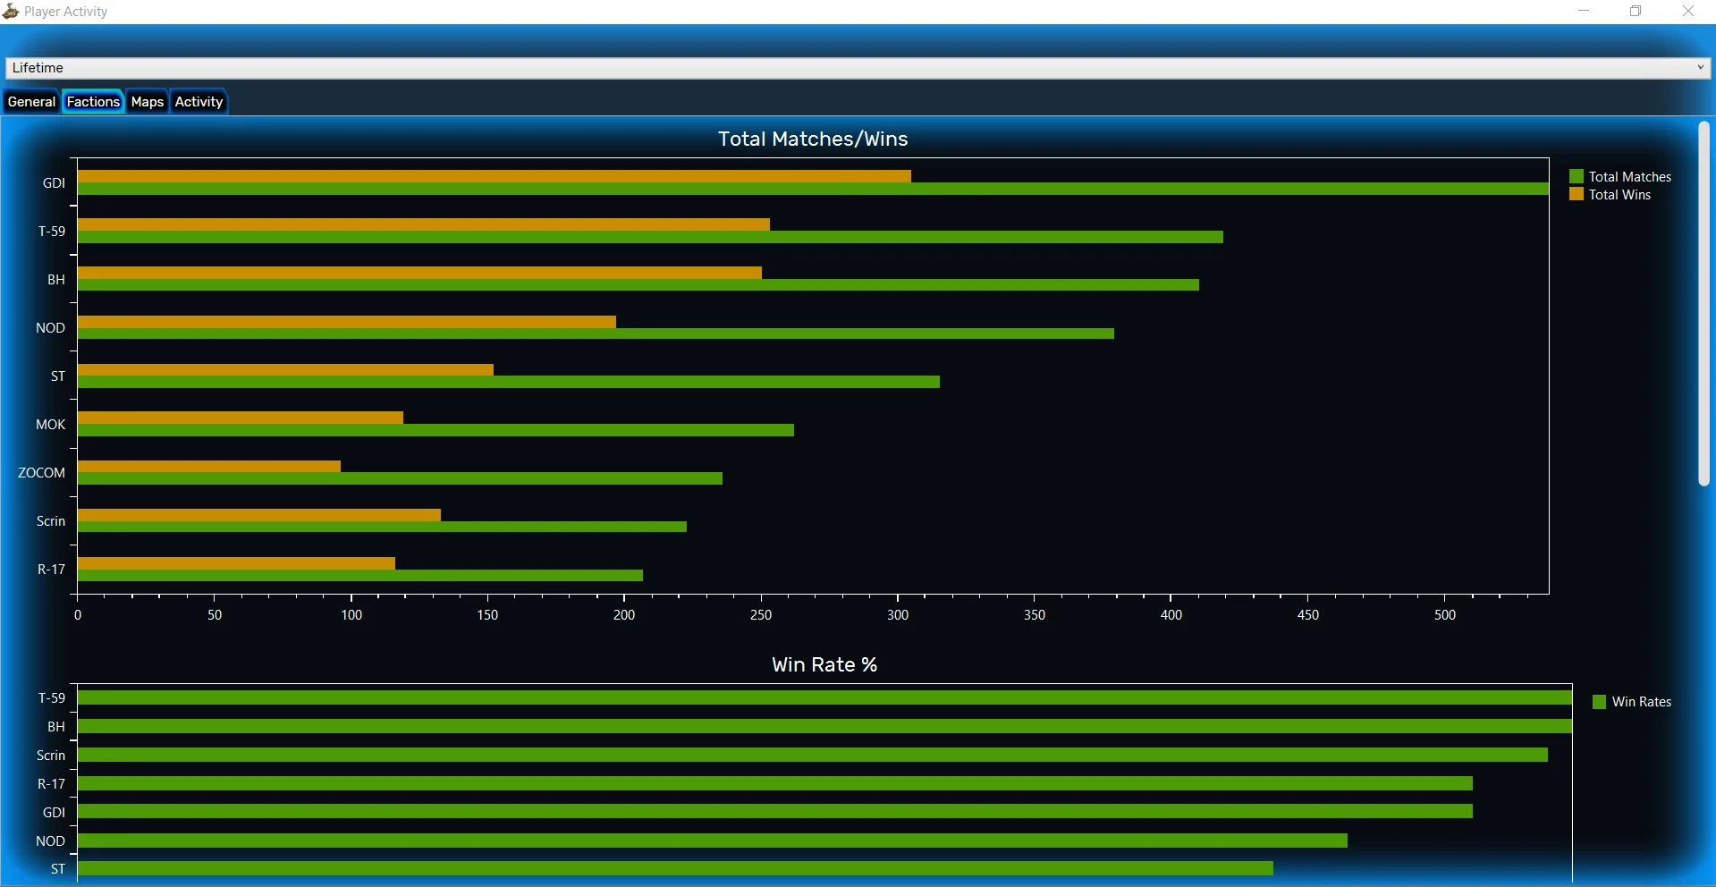
Task: Click the vertical scrollbar thumb
Action: point(1703,304)
